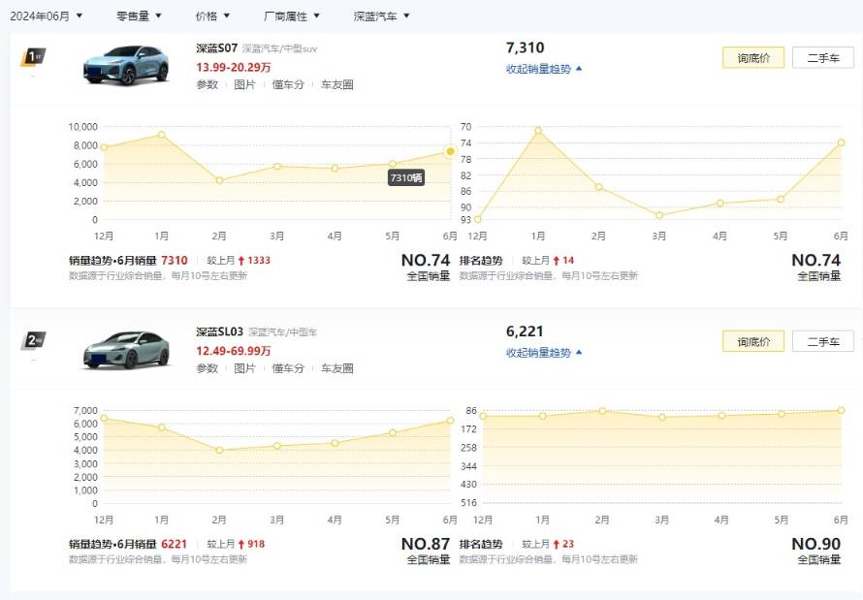
Task: Click the June data point on S07 sales chart
Action: [451, 151]
